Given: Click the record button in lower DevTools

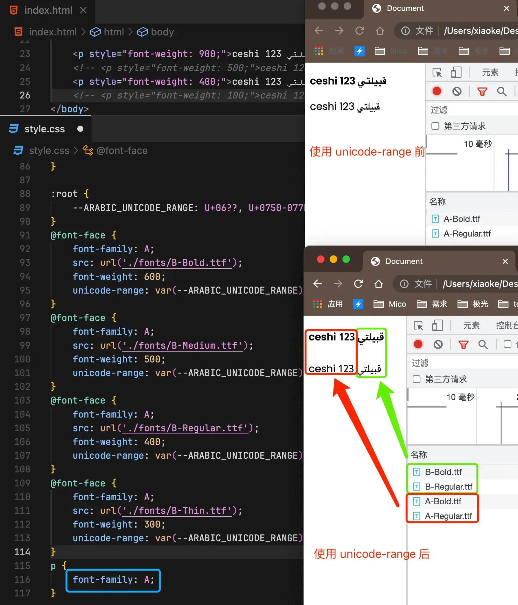Looking at the screenshot, I should pos(418,344).
